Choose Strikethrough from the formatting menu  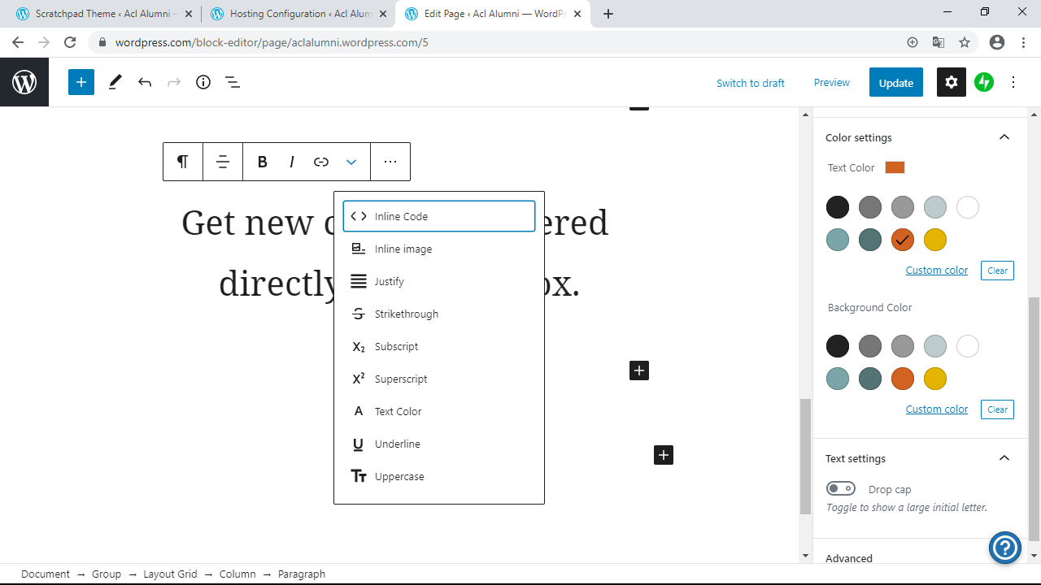(x=406, y=314)
